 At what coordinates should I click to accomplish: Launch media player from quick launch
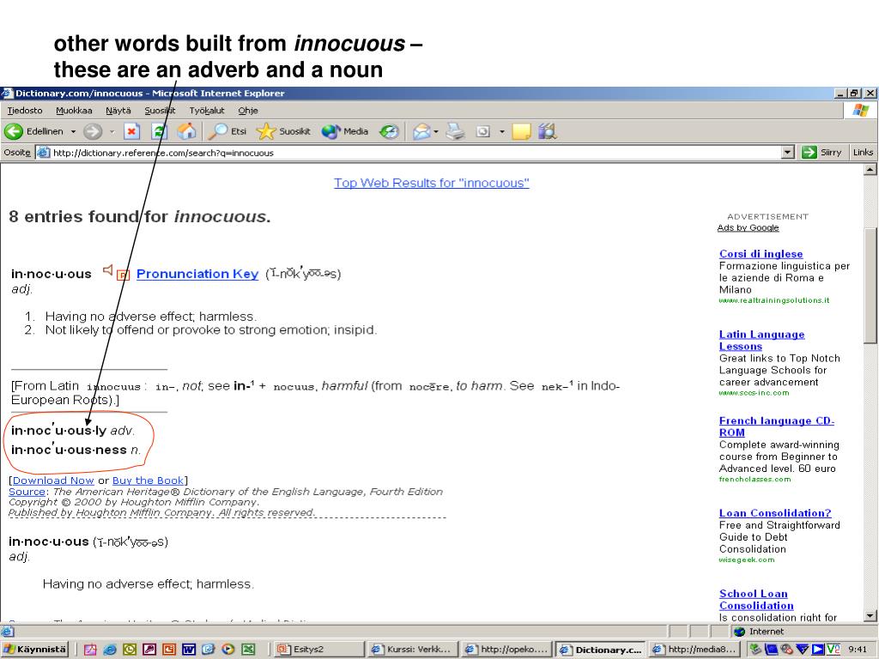pos(228,650)
